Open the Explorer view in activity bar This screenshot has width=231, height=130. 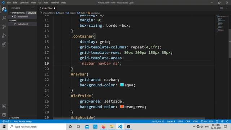pyautogui.click(x=4, y=9)
